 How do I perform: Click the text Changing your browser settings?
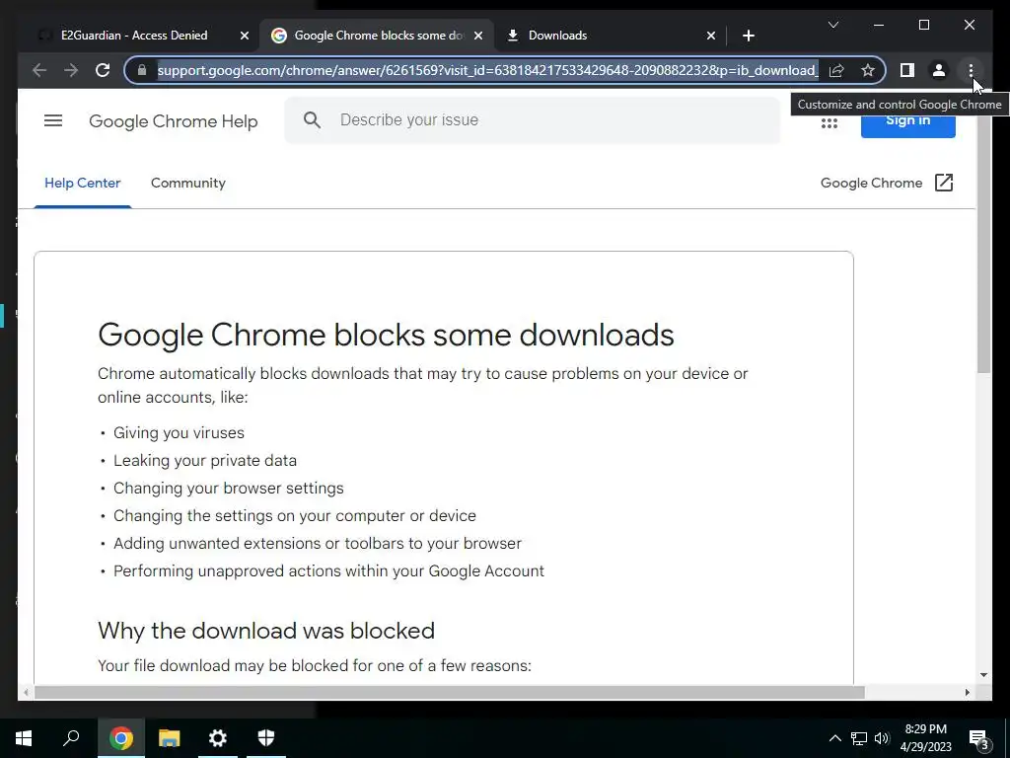click(229, 489)
